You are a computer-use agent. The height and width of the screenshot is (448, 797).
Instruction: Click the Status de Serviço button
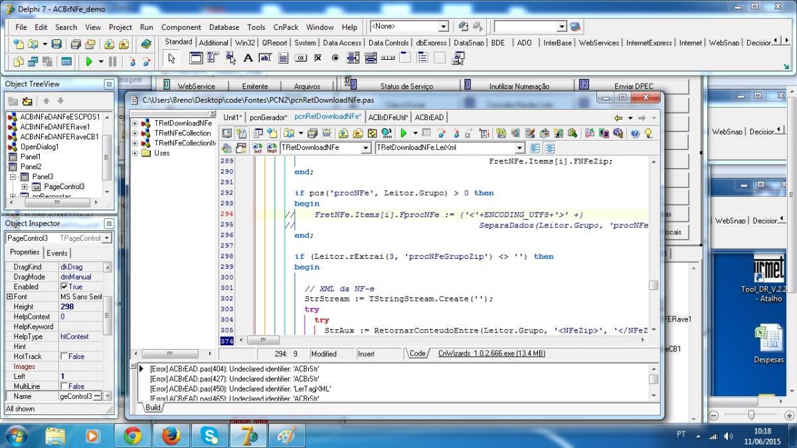[406, 86]
